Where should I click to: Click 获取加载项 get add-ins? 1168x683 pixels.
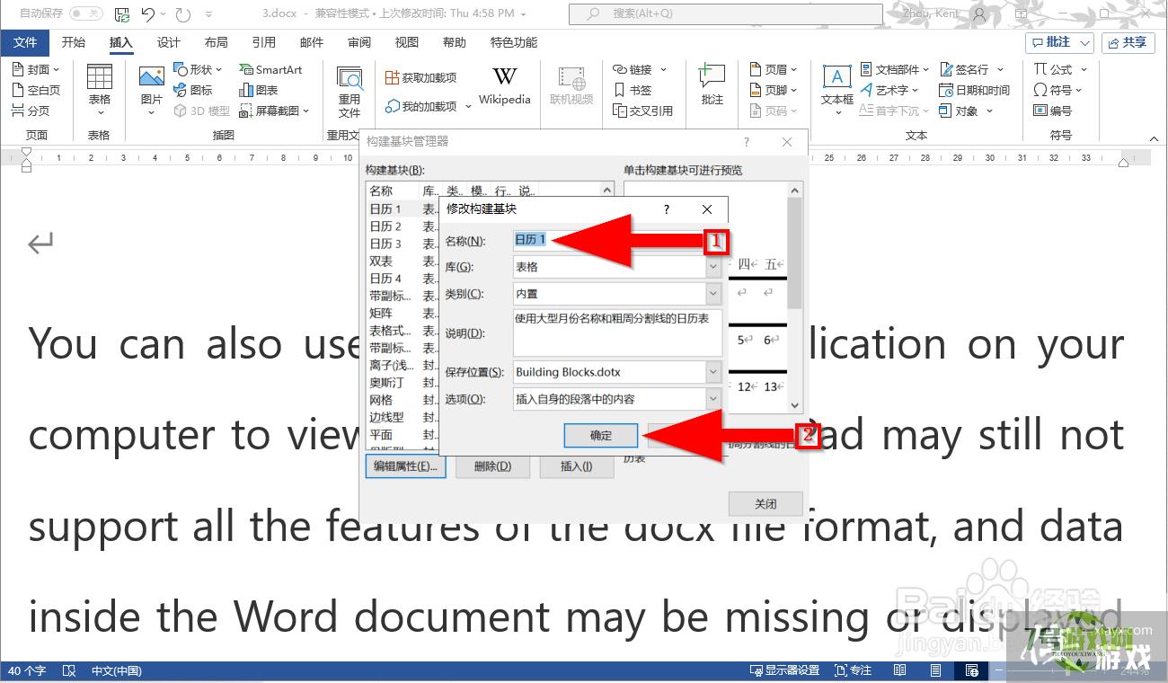point(420,77)
